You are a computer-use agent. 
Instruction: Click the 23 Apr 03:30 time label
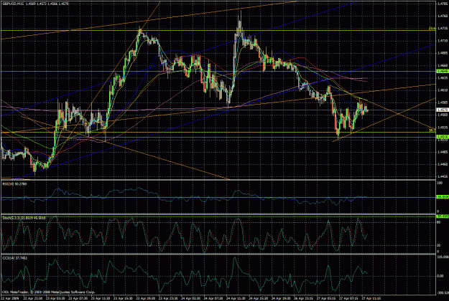(x=55, y=297)
